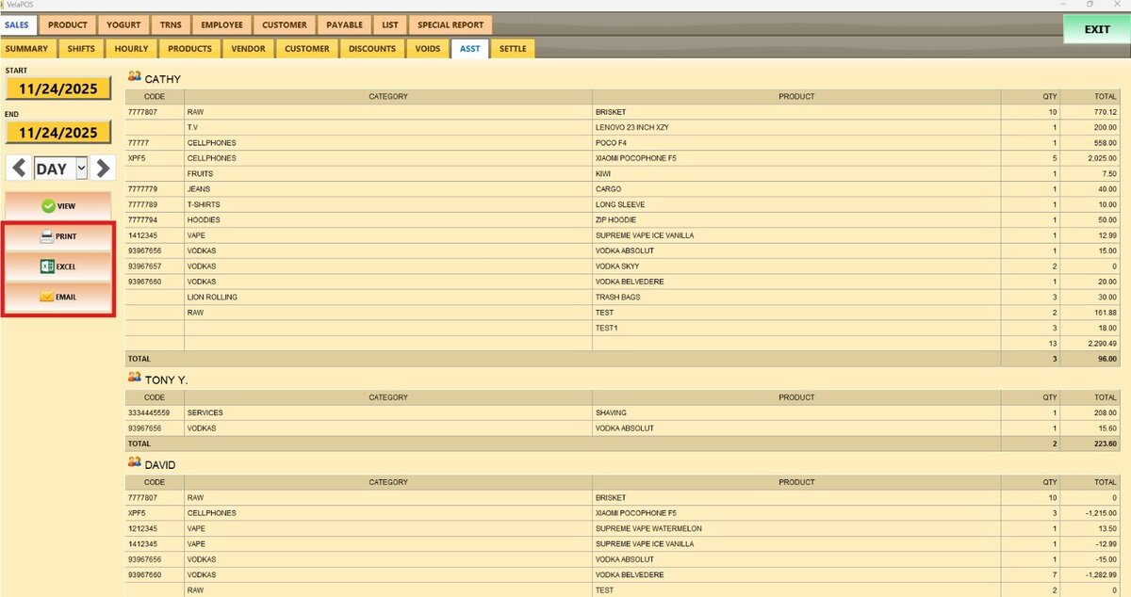Click the -1,215.00 total under DAVID

pos(1090,513)
